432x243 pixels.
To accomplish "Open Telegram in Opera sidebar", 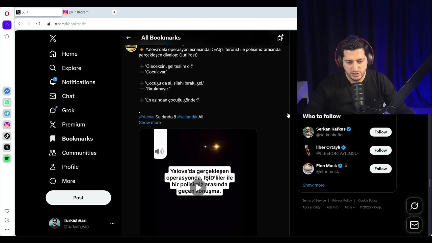I will 7,113.
